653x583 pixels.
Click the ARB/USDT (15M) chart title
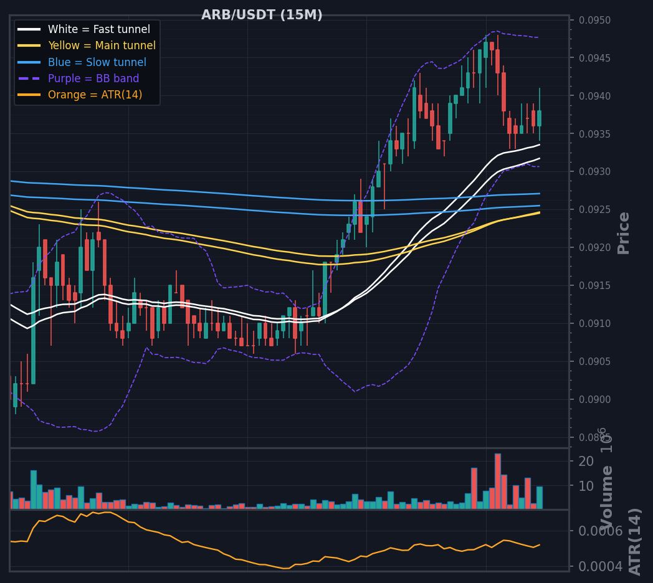pos(262,14)
